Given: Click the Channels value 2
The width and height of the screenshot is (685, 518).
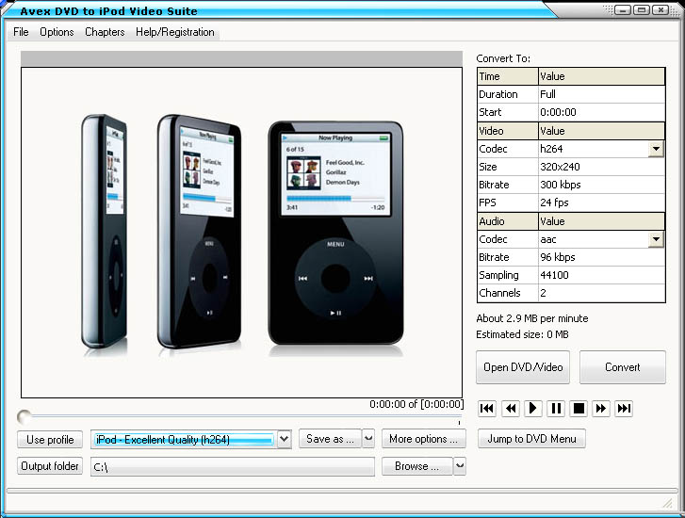Looking at the screenshot, I should (601, 293).
